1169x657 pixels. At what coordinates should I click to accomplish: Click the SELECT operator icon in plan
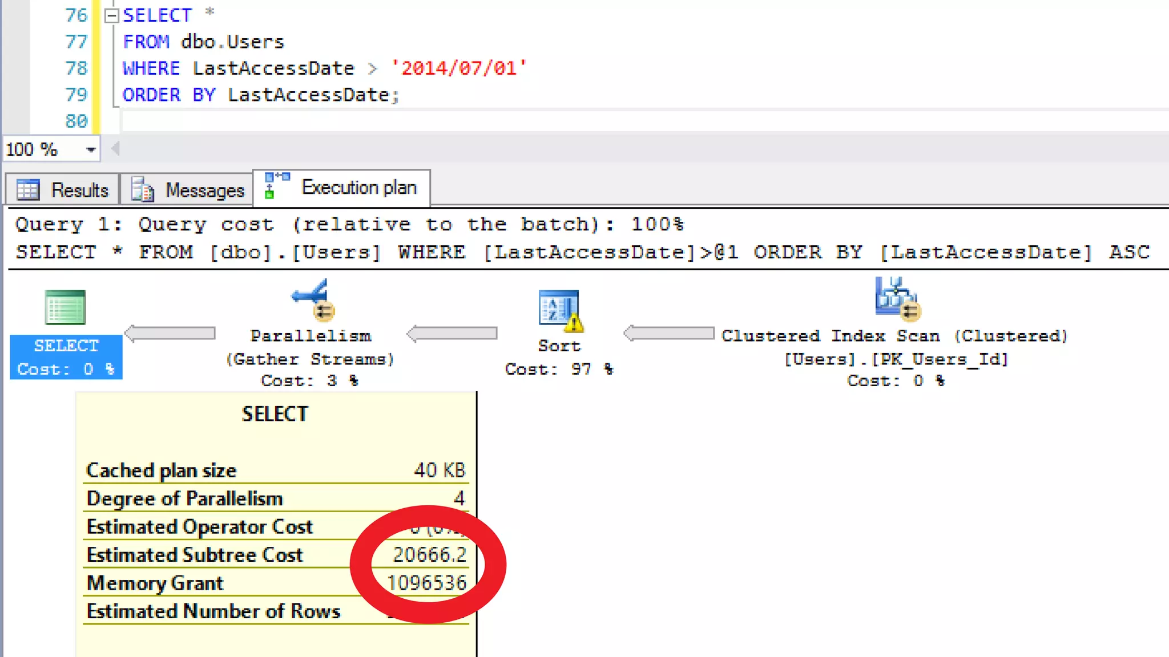click(x=65, y=307)
